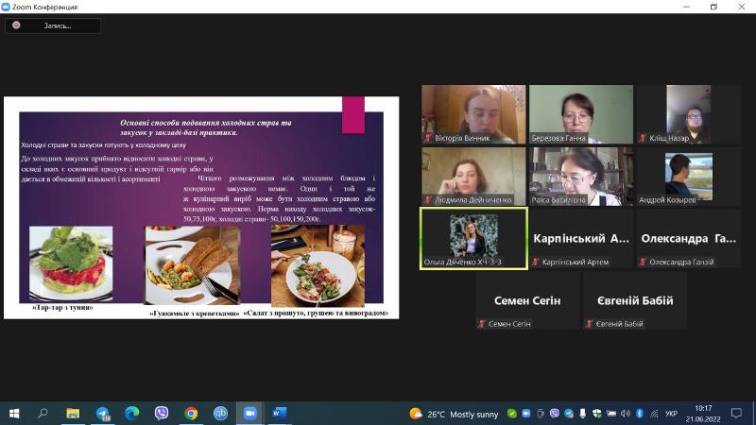Click the date 21.06.2022 in taskbar

pyautogui.click(x=703, y=419)
